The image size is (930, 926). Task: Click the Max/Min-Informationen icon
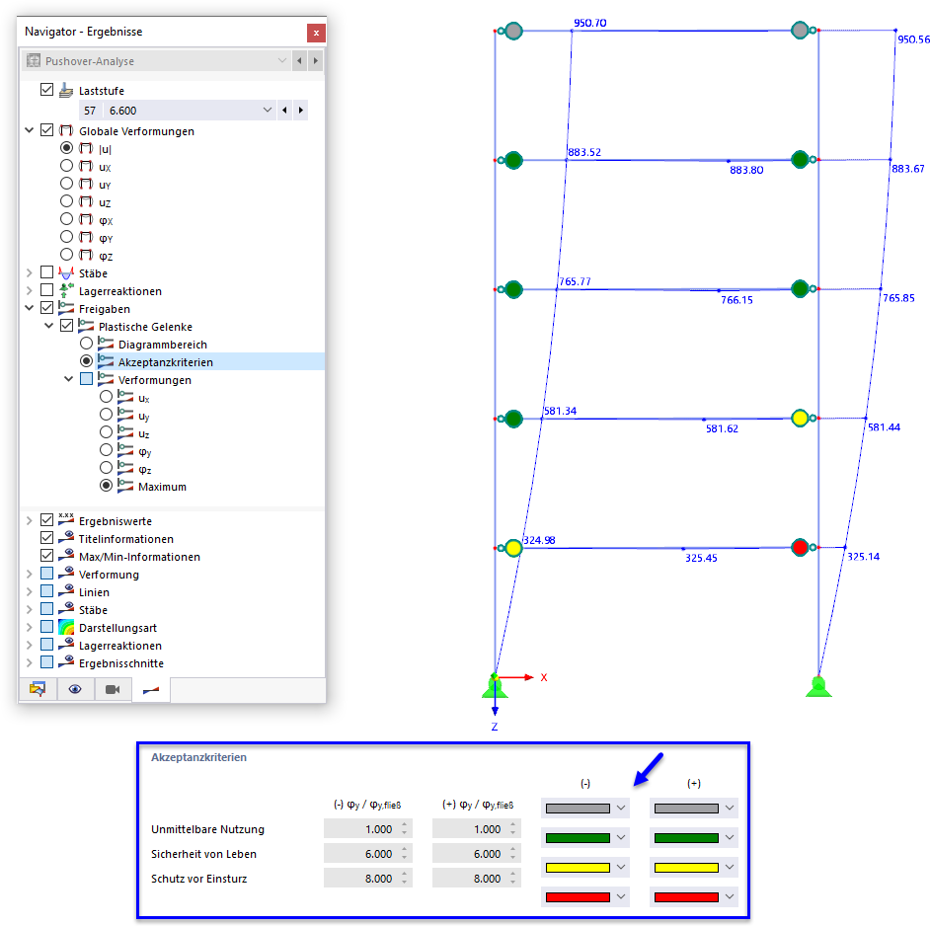(66, 556)
